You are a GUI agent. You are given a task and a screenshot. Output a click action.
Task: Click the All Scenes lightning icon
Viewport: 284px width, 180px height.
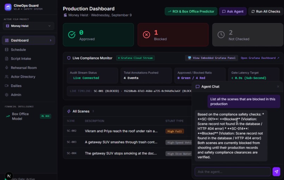click(69, 111)
